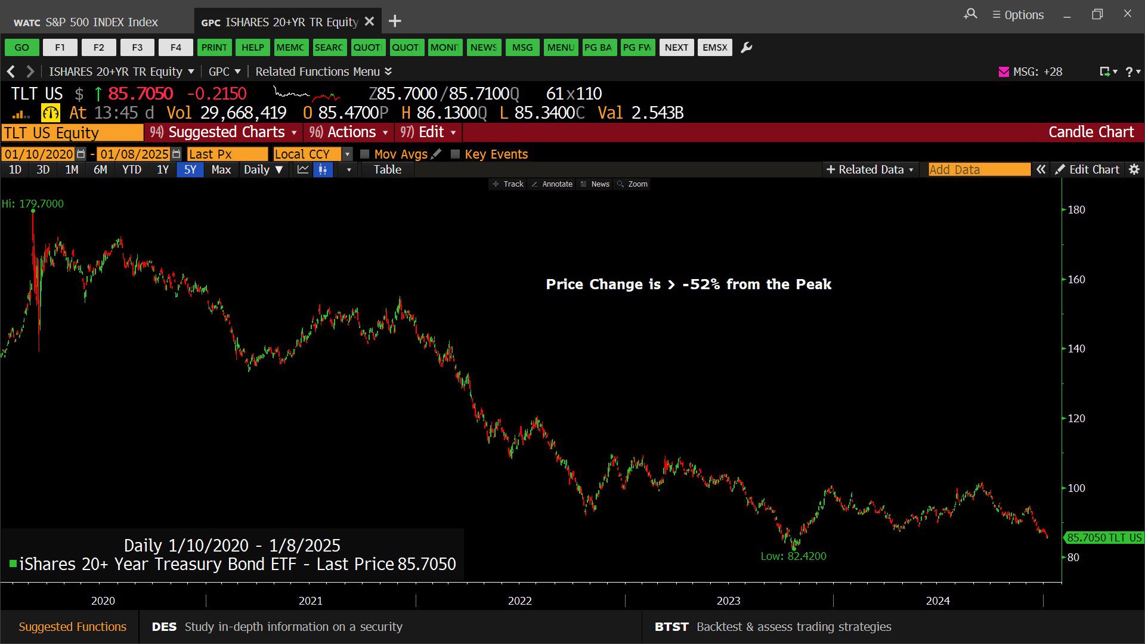The width and height of the screenshot is (1145, 644).
Task: Click the pink MSG envelope icon
Action: (x=1004, y=72)
